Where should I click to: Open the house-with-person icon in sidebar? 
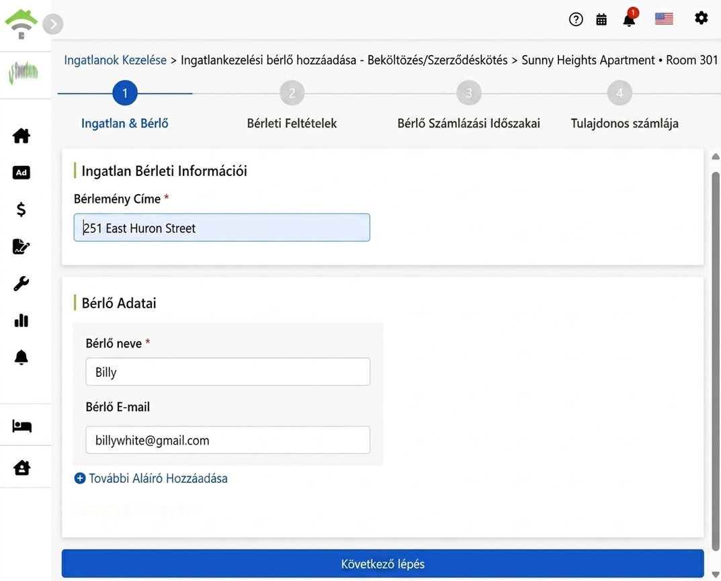22,467
